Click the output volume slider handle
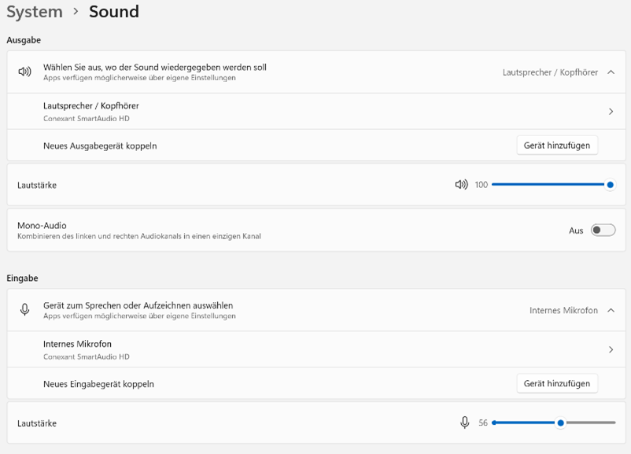The height and width of the screenshot is (454, 631). pyautogui.click(x=610, y=185)
